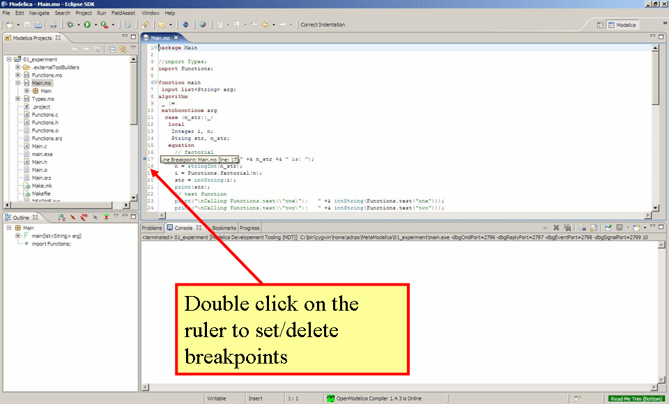
Task: Open the view menu chevron in Modelica Projects
Action: tap(133, 49)
